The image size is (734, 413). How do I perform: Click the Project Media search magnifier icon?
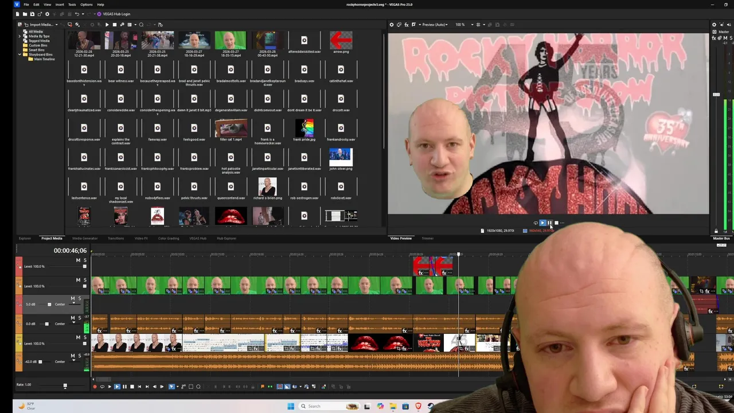(x=141, y=25)
